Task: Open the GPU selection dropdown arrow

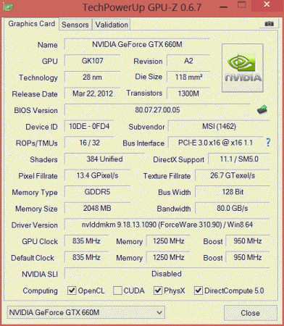Action: pyautogui.click(x=159, y=312)
